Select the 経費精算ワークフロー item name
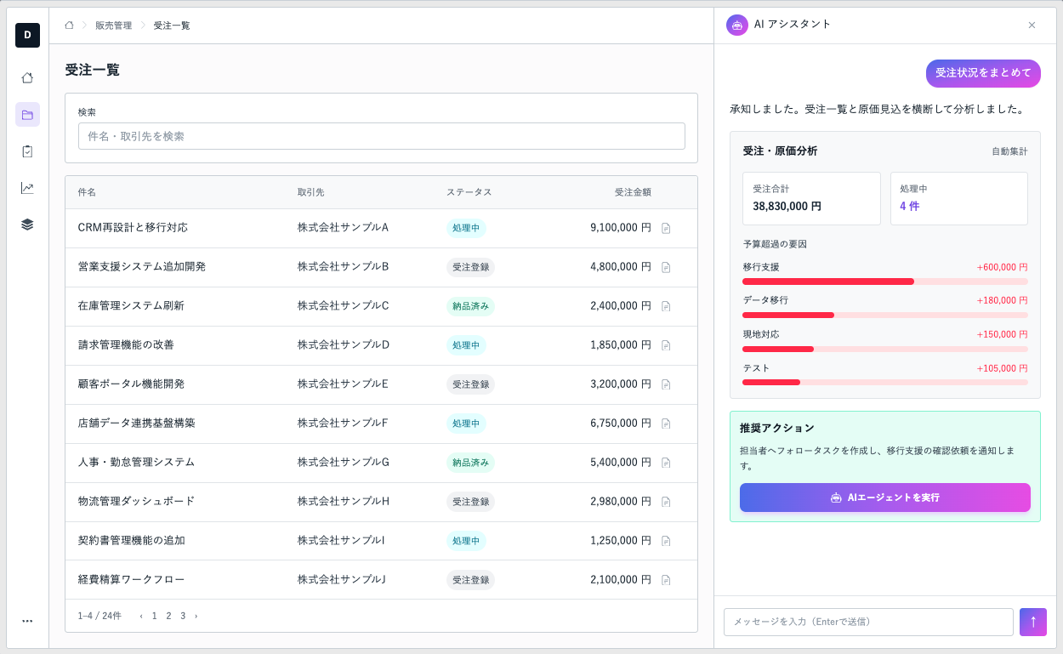The image size is (1063, 654). click(131, 580)
